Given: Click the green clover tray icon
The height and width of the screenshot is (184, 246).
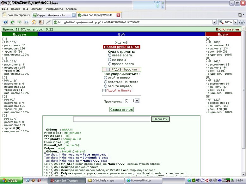Looking at the screenshot, I should point(194,181).
